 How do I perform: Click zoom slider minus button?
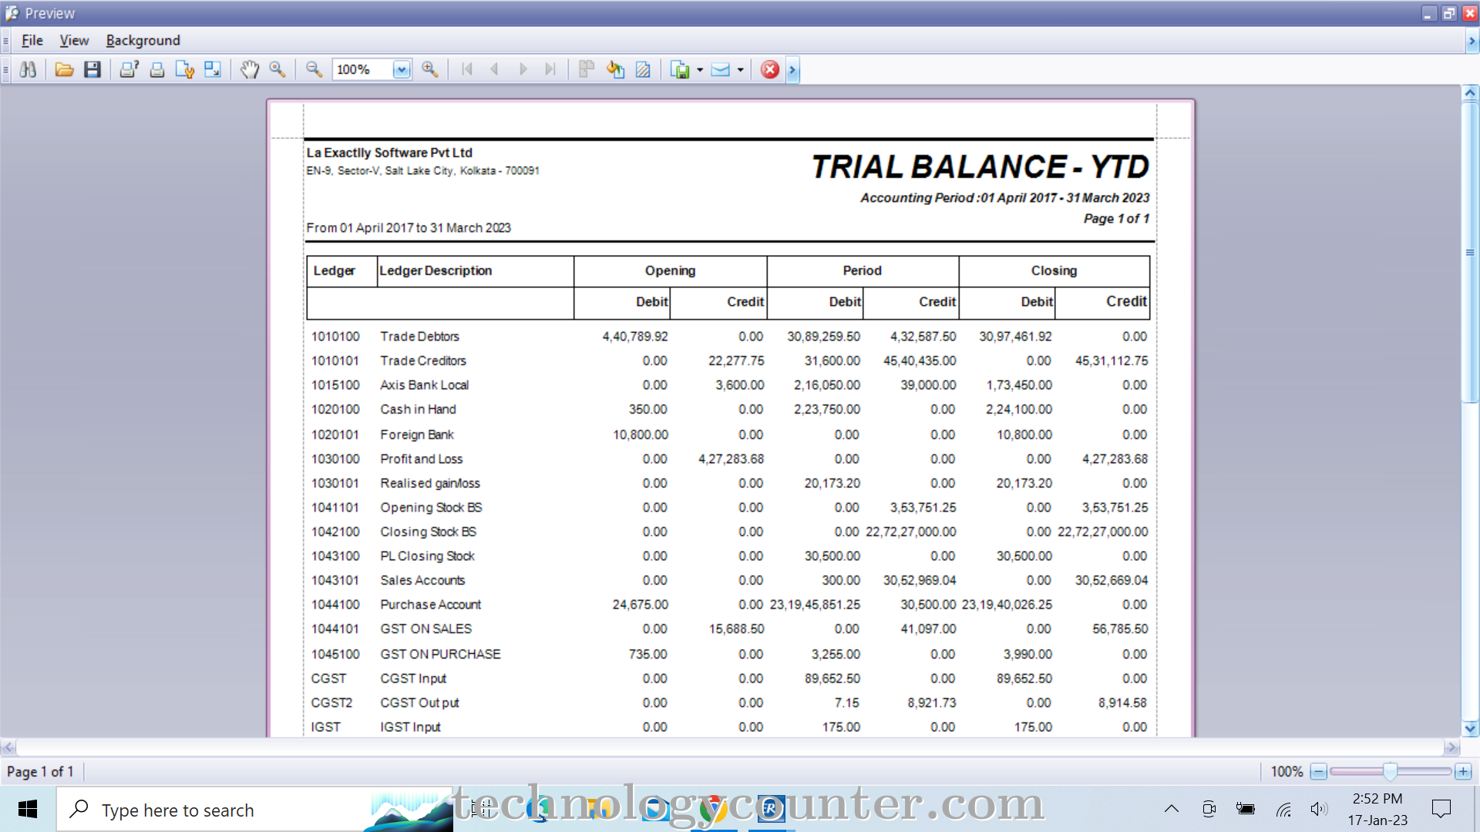[x=1319, y=771]
